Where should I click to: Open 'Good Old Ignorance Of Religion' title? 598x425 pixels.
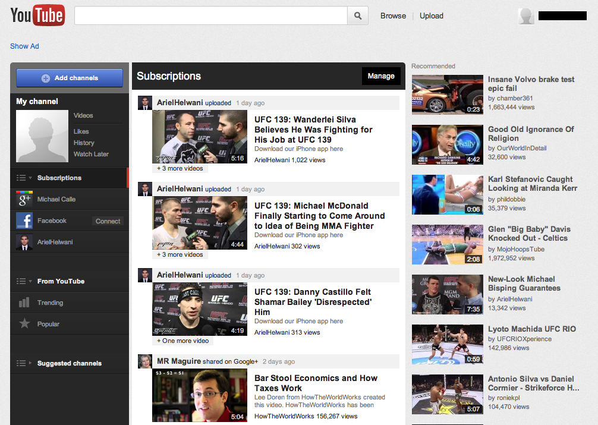531,134
